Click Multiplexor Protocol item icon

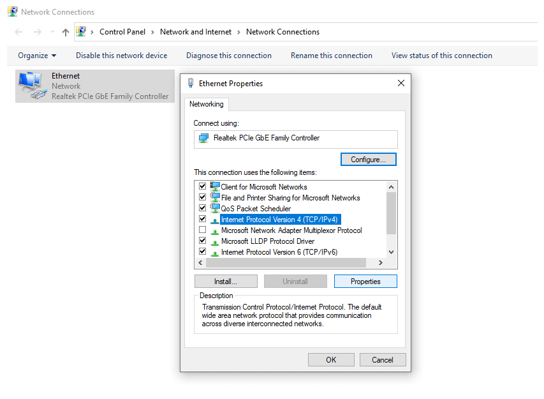(215, 231)
